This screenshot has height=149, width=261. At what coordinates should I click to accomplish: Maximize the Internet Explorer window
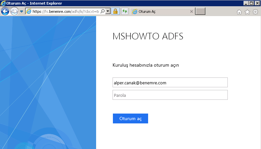pos(251,3)
